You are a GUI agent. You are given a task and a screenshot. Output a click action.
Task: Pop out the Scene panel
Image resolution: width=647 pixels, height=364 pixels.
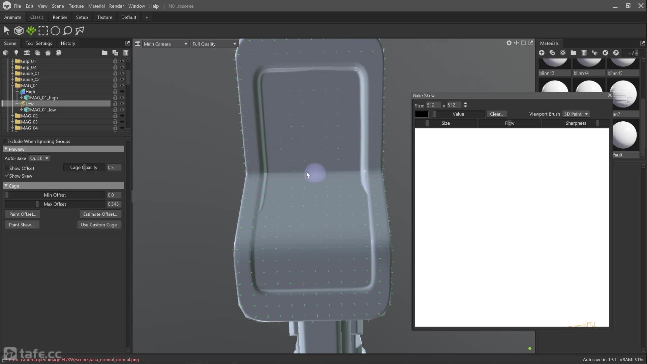127,43
